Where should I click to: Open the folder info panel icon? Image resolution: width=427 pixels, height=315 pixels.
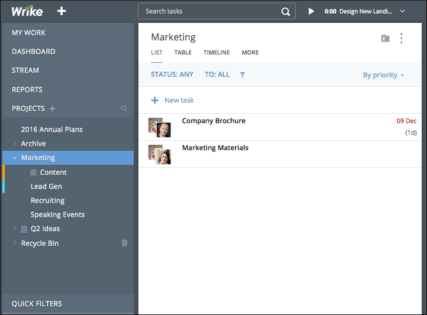tap(385, 38)
